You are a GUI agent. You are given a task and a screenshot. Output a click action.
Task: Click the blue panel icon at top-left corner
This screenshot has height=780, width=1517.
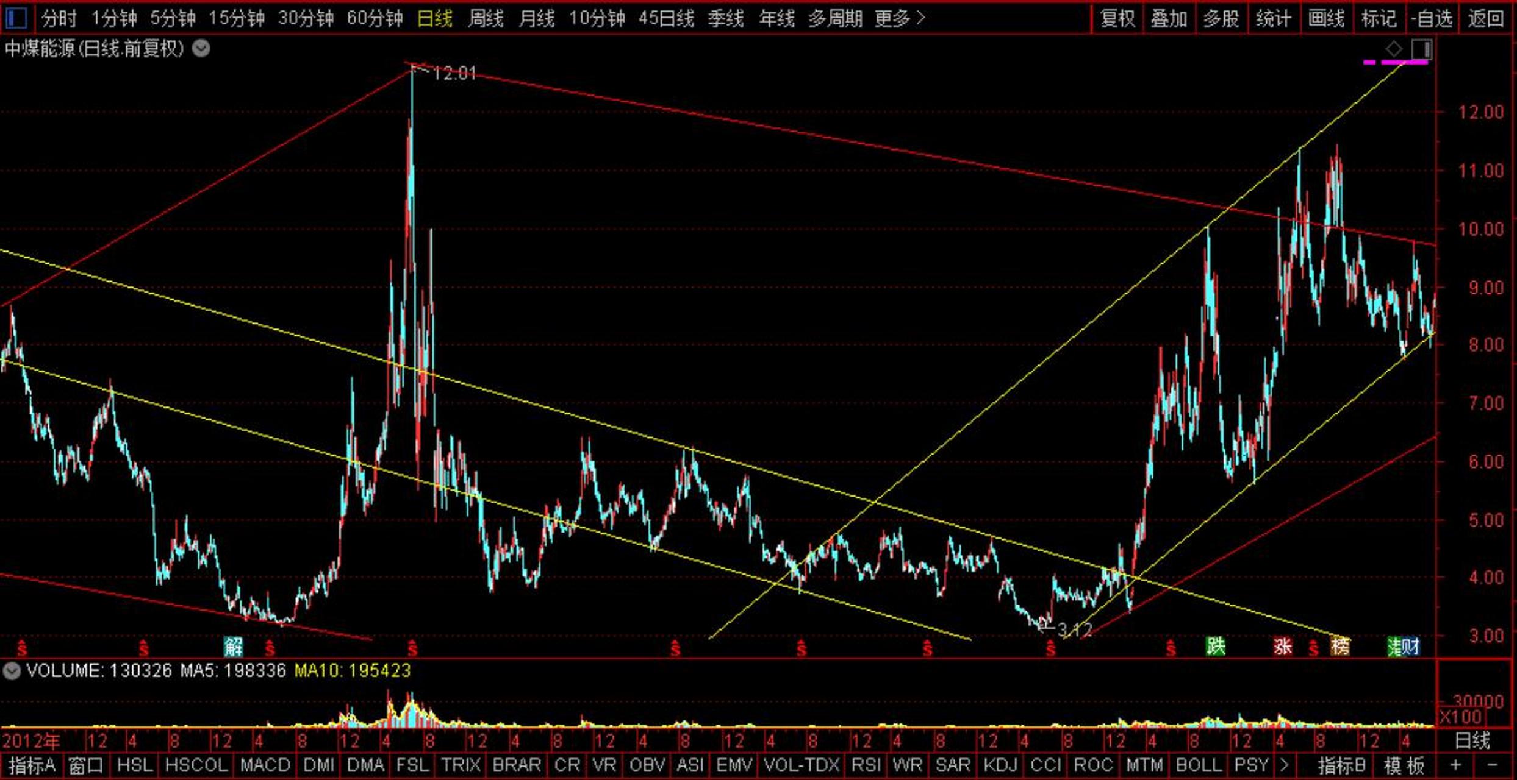click(x=16, y=18)
